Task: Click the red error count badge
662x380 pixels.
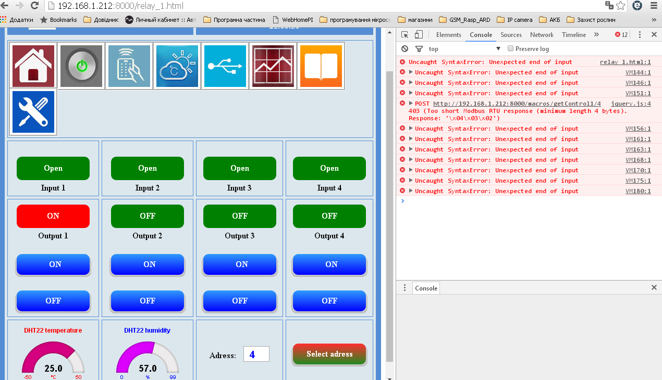Action: [x=621, y=35]
